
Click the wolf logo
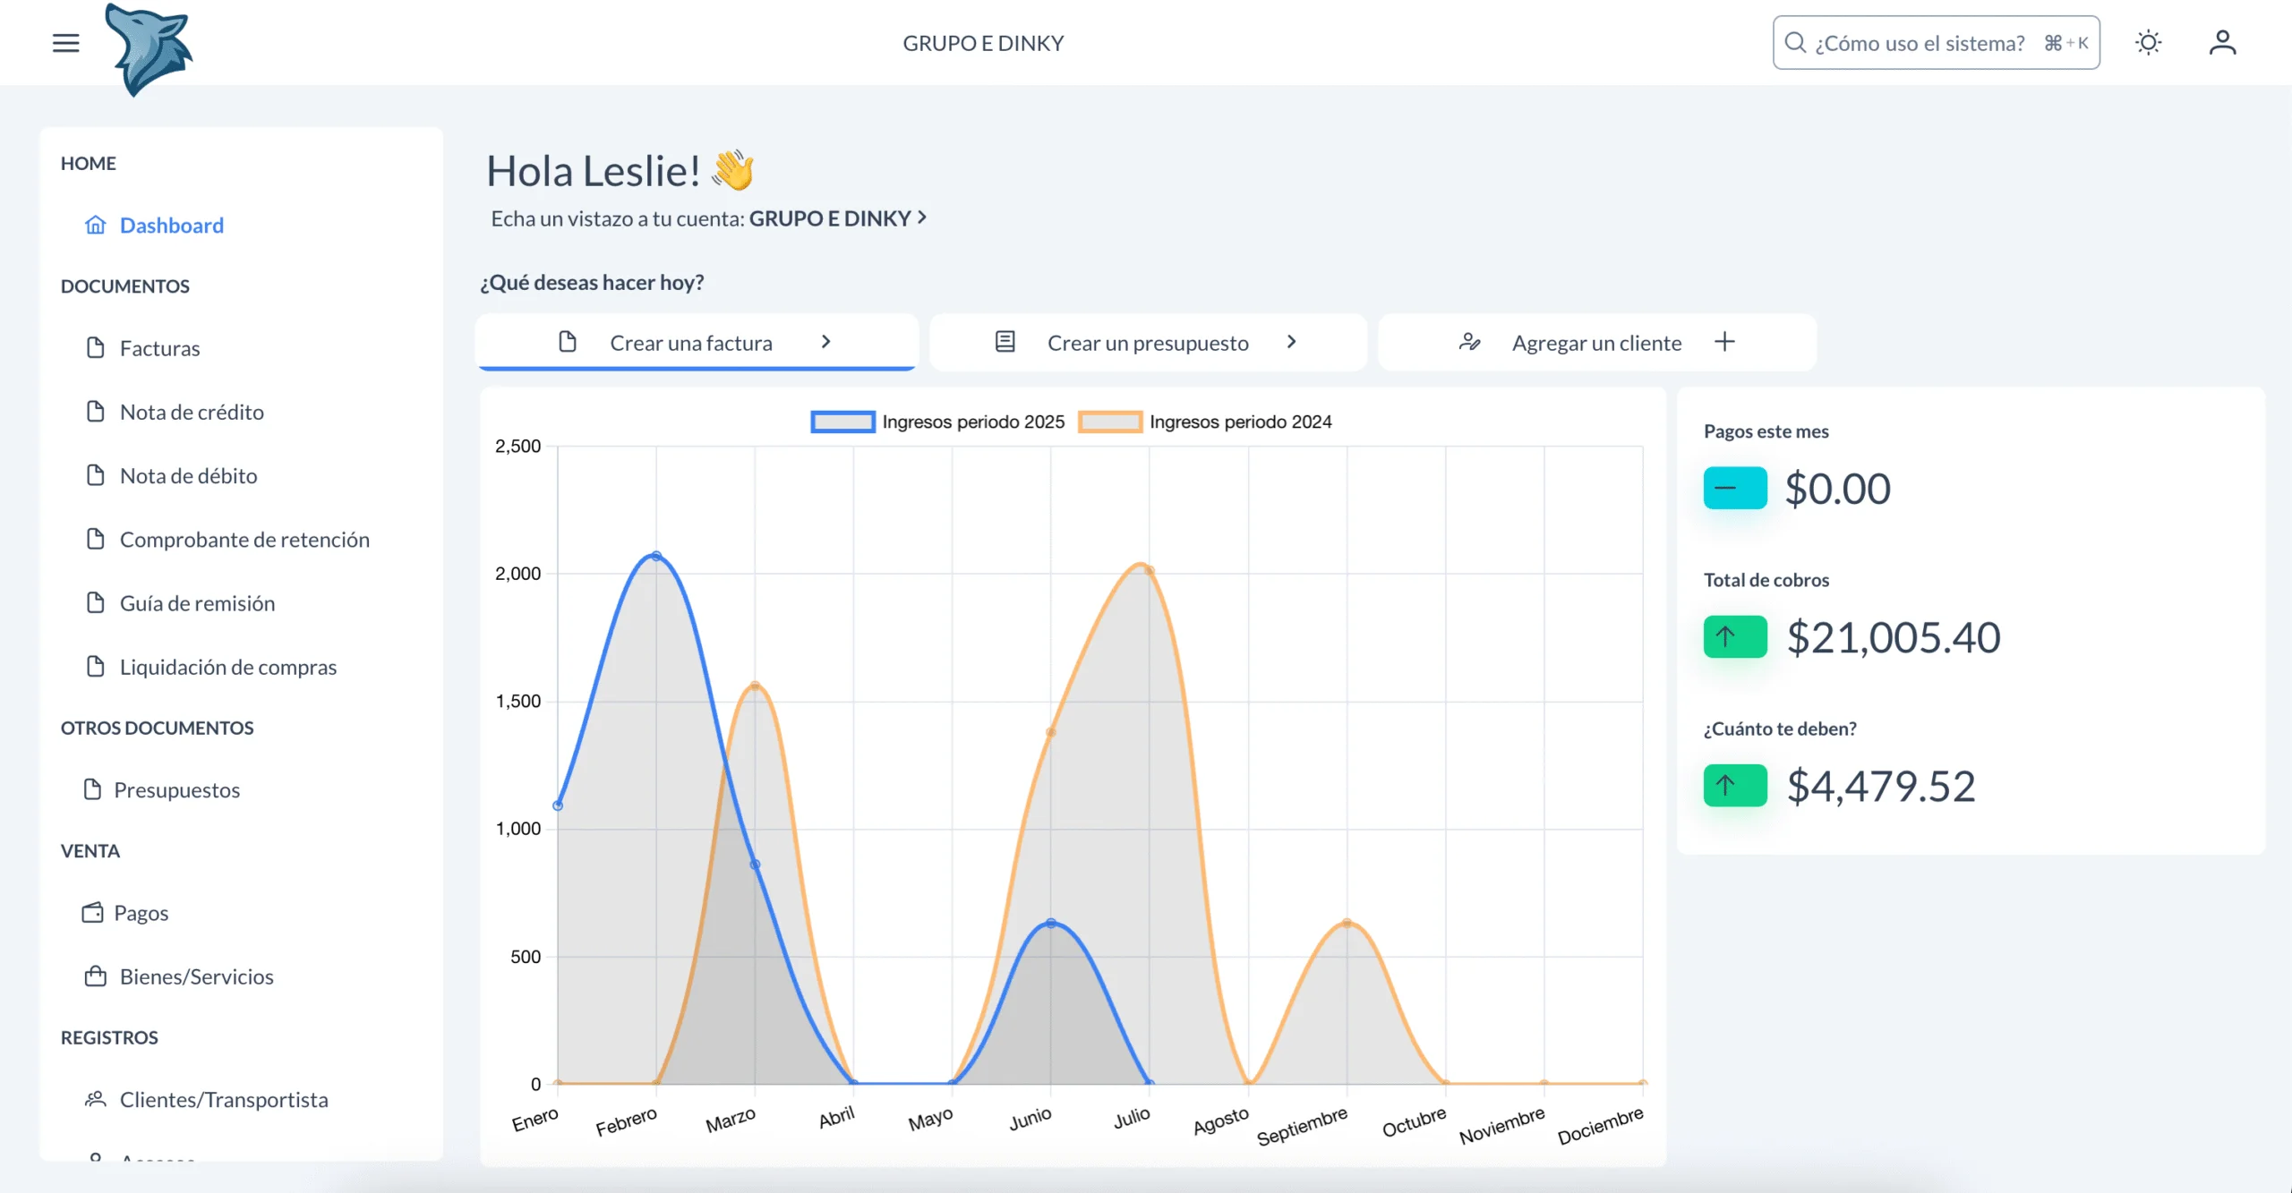(x=148, y=49)
